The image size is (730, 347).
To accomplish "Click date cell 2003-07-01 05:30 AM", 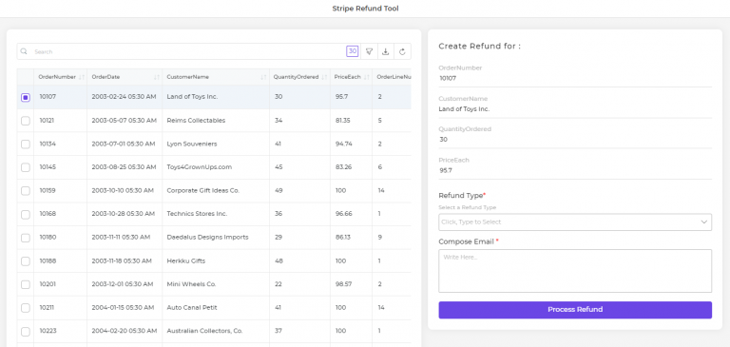I will coord(124,144).
